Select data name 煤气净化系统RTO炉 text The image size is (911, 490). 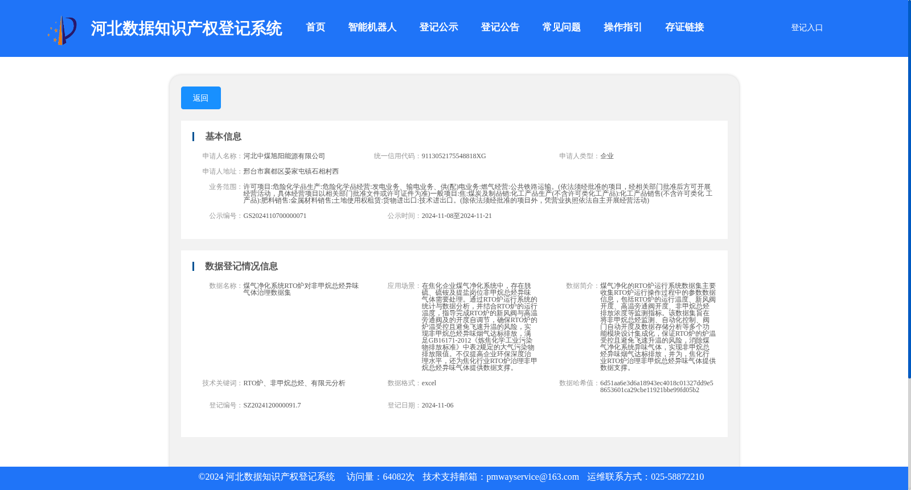301,289
